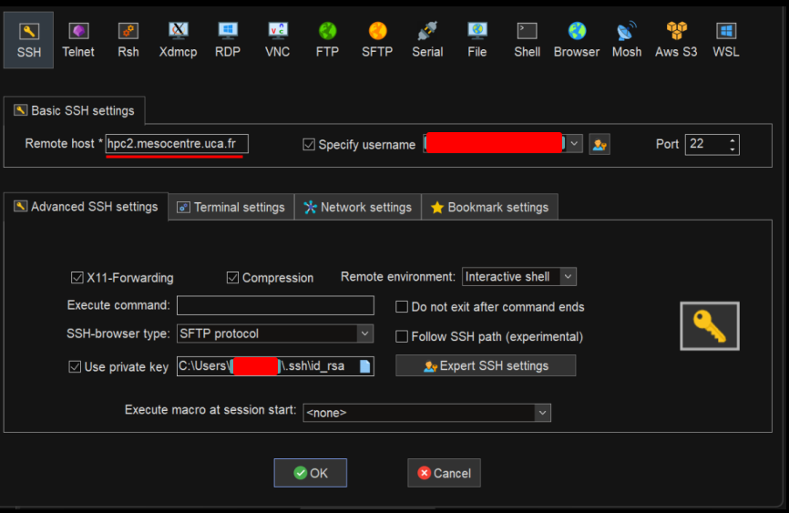Select the Shell session icon
The height and width of the screenshot is (513, 789).
click(x=527, y=40)
